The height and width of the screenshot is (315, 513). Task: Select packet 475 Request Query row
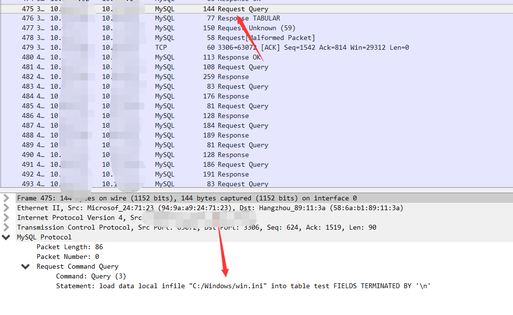tap(257, 9)
